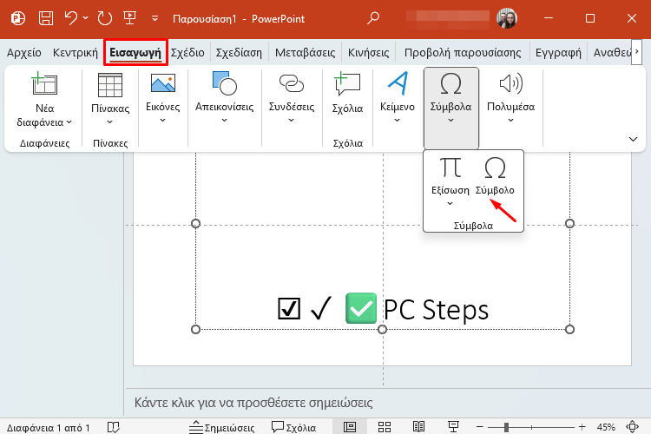Click the ballot box check symbol on slide
Image resolution: width=651 pixels, height=434 pixels.
click(288, 309)
